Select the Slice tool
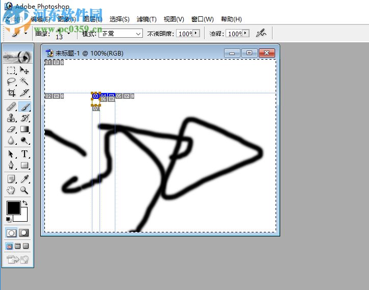Viewport: 369px width, 290px height. coord(24,93)
